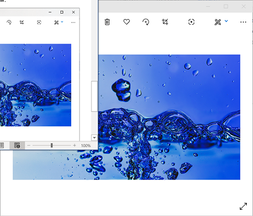Select the Crop icon in the small front window
Screen dimensions: 253x216
[22, 23]
